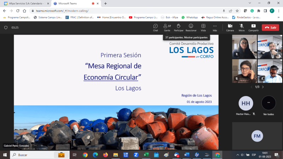The height and width of the screenshot is (159, 283).
Task: Open a new browser tab
Action: click(x=105, y=3)
